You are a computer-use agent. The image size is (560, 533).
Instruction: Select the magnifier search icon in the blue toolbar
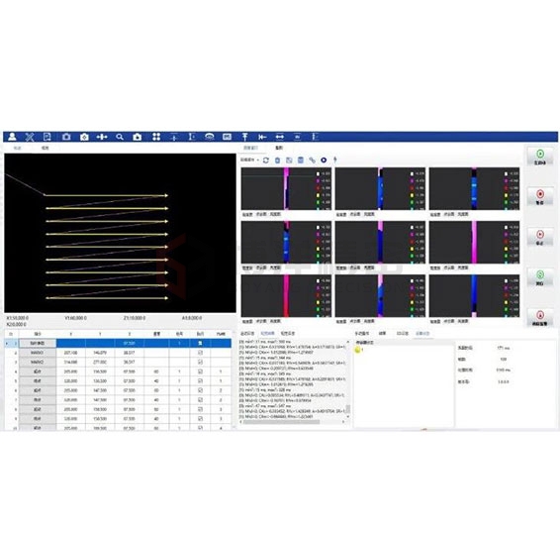120,137
